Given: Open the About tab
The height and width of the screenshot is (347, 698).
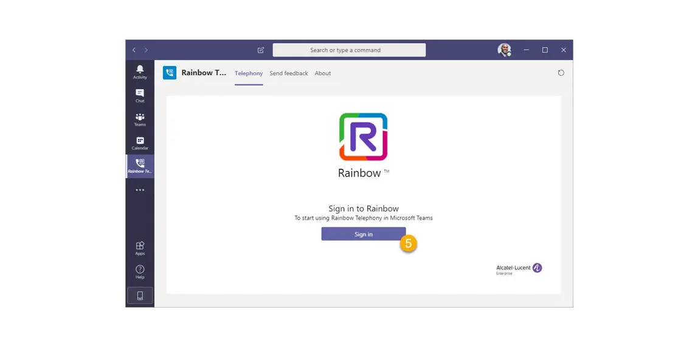Looking at the screenshot, I should pyautogui.click(x=323, y=73).
